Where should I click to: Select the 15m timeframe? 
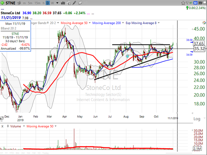click(x=37, y=3)
